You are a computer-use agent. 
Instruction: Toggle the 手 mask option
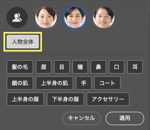[x=84, y=83]
